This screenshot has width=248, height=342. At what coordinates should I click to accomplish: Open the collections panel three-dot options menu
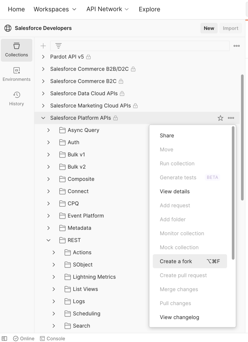(236, 46)
